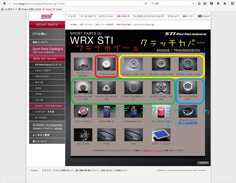This screenshot has height=183, width=236.
Task: Click the browser back arrow button
Action: click(x=4, y=4)
